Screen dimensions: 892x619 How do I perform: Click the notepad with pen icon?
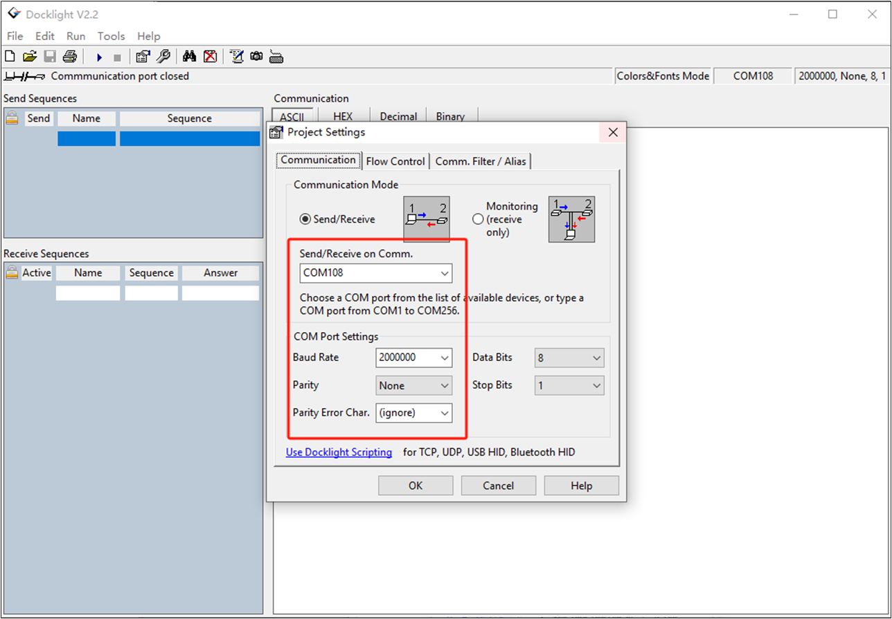click(236, 57)
